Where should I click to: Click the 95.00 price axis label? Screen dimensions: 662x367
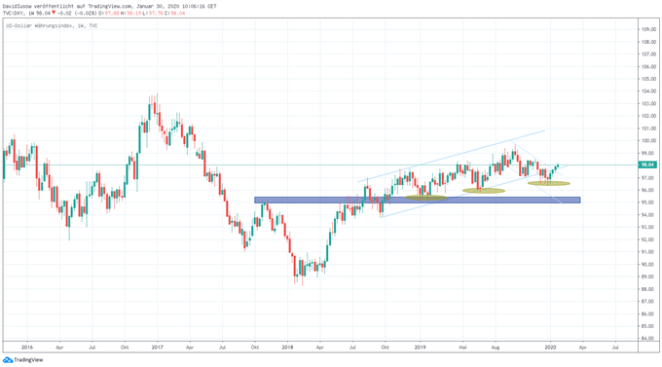[648, 202]
